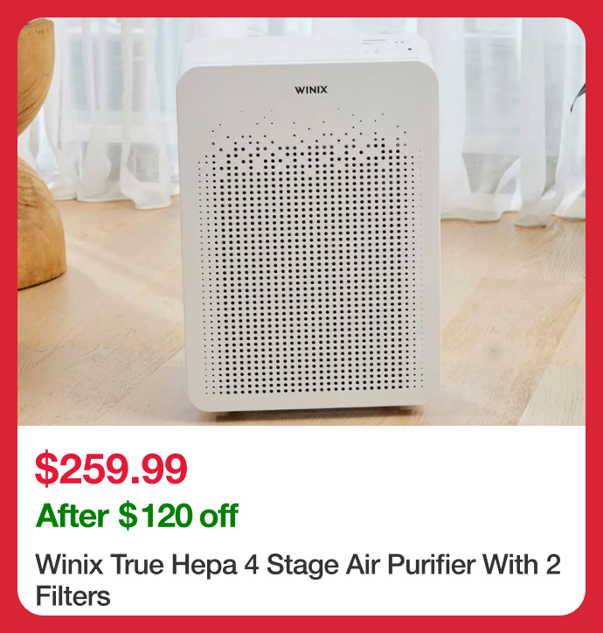
Task: Click the word "Filters" in product title
Action: click(73, 596)
